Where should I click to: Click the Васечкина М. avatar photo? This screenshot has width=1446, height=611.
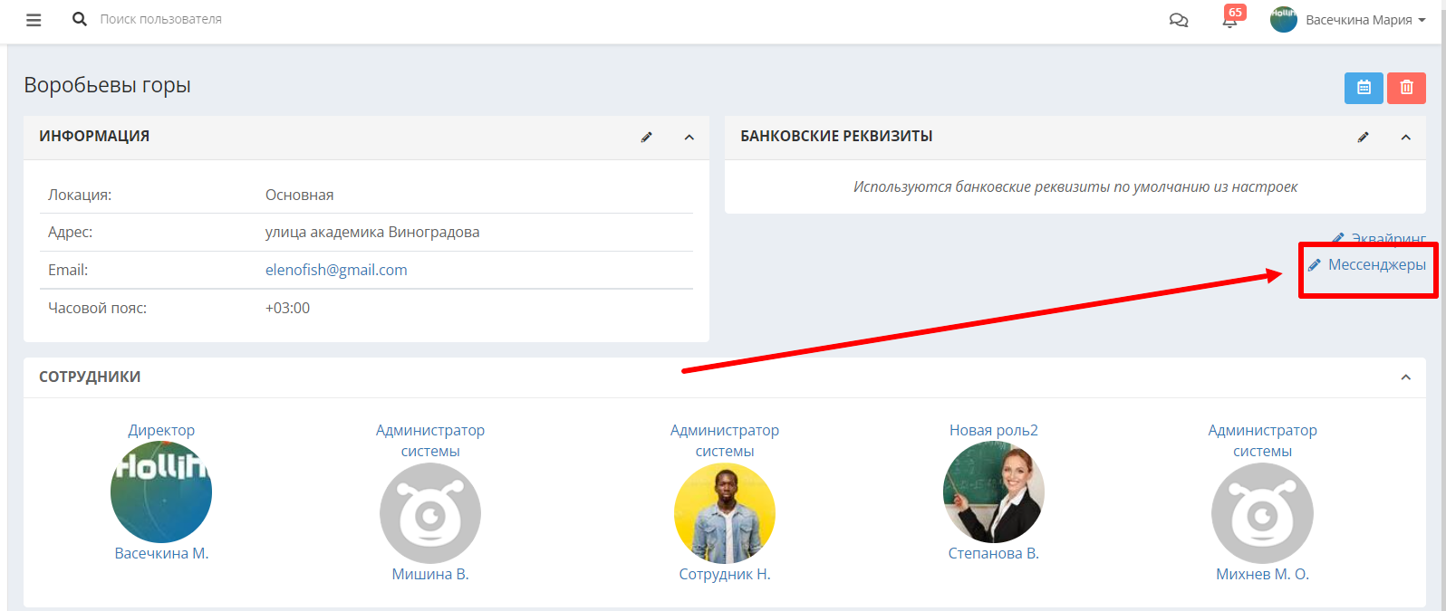(161, 492)
